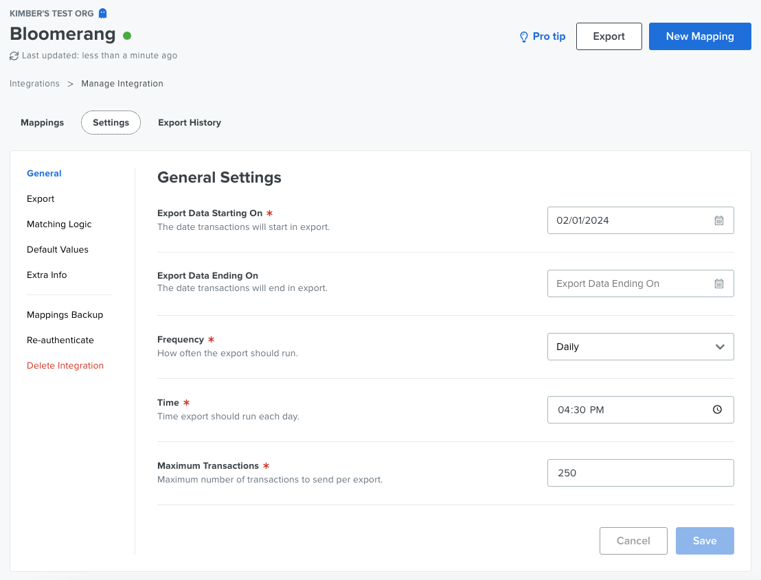Click the 'Export Data Starting On' label
The width and height of the screenshot is (761, 580).
tap(209, 213)
